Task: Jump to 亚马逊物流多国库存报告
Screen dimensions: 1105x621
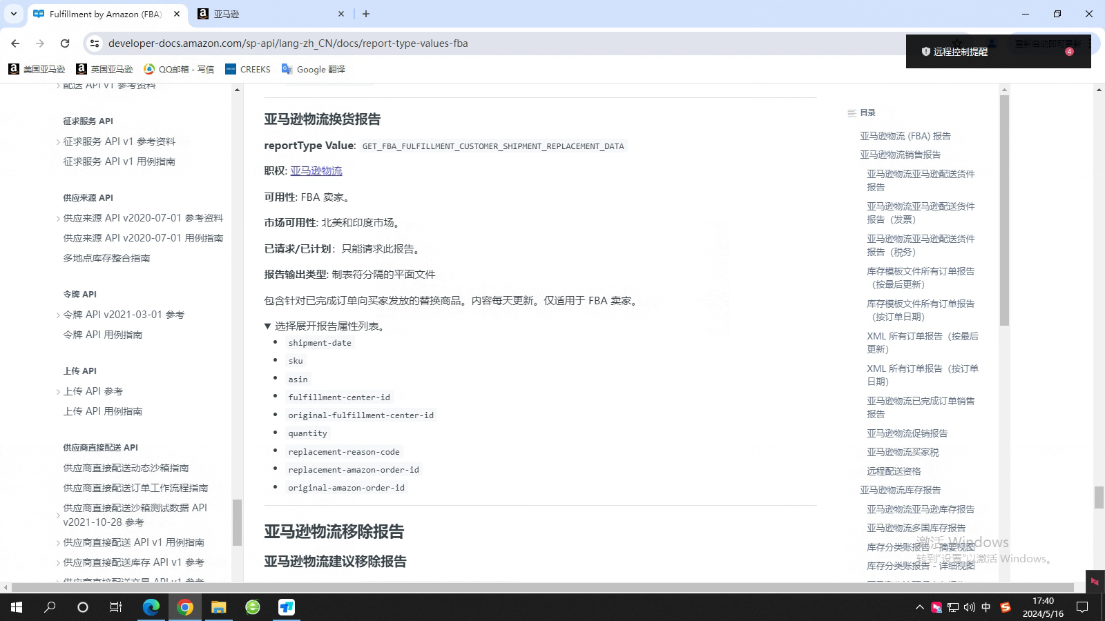Action: (916, 528)
